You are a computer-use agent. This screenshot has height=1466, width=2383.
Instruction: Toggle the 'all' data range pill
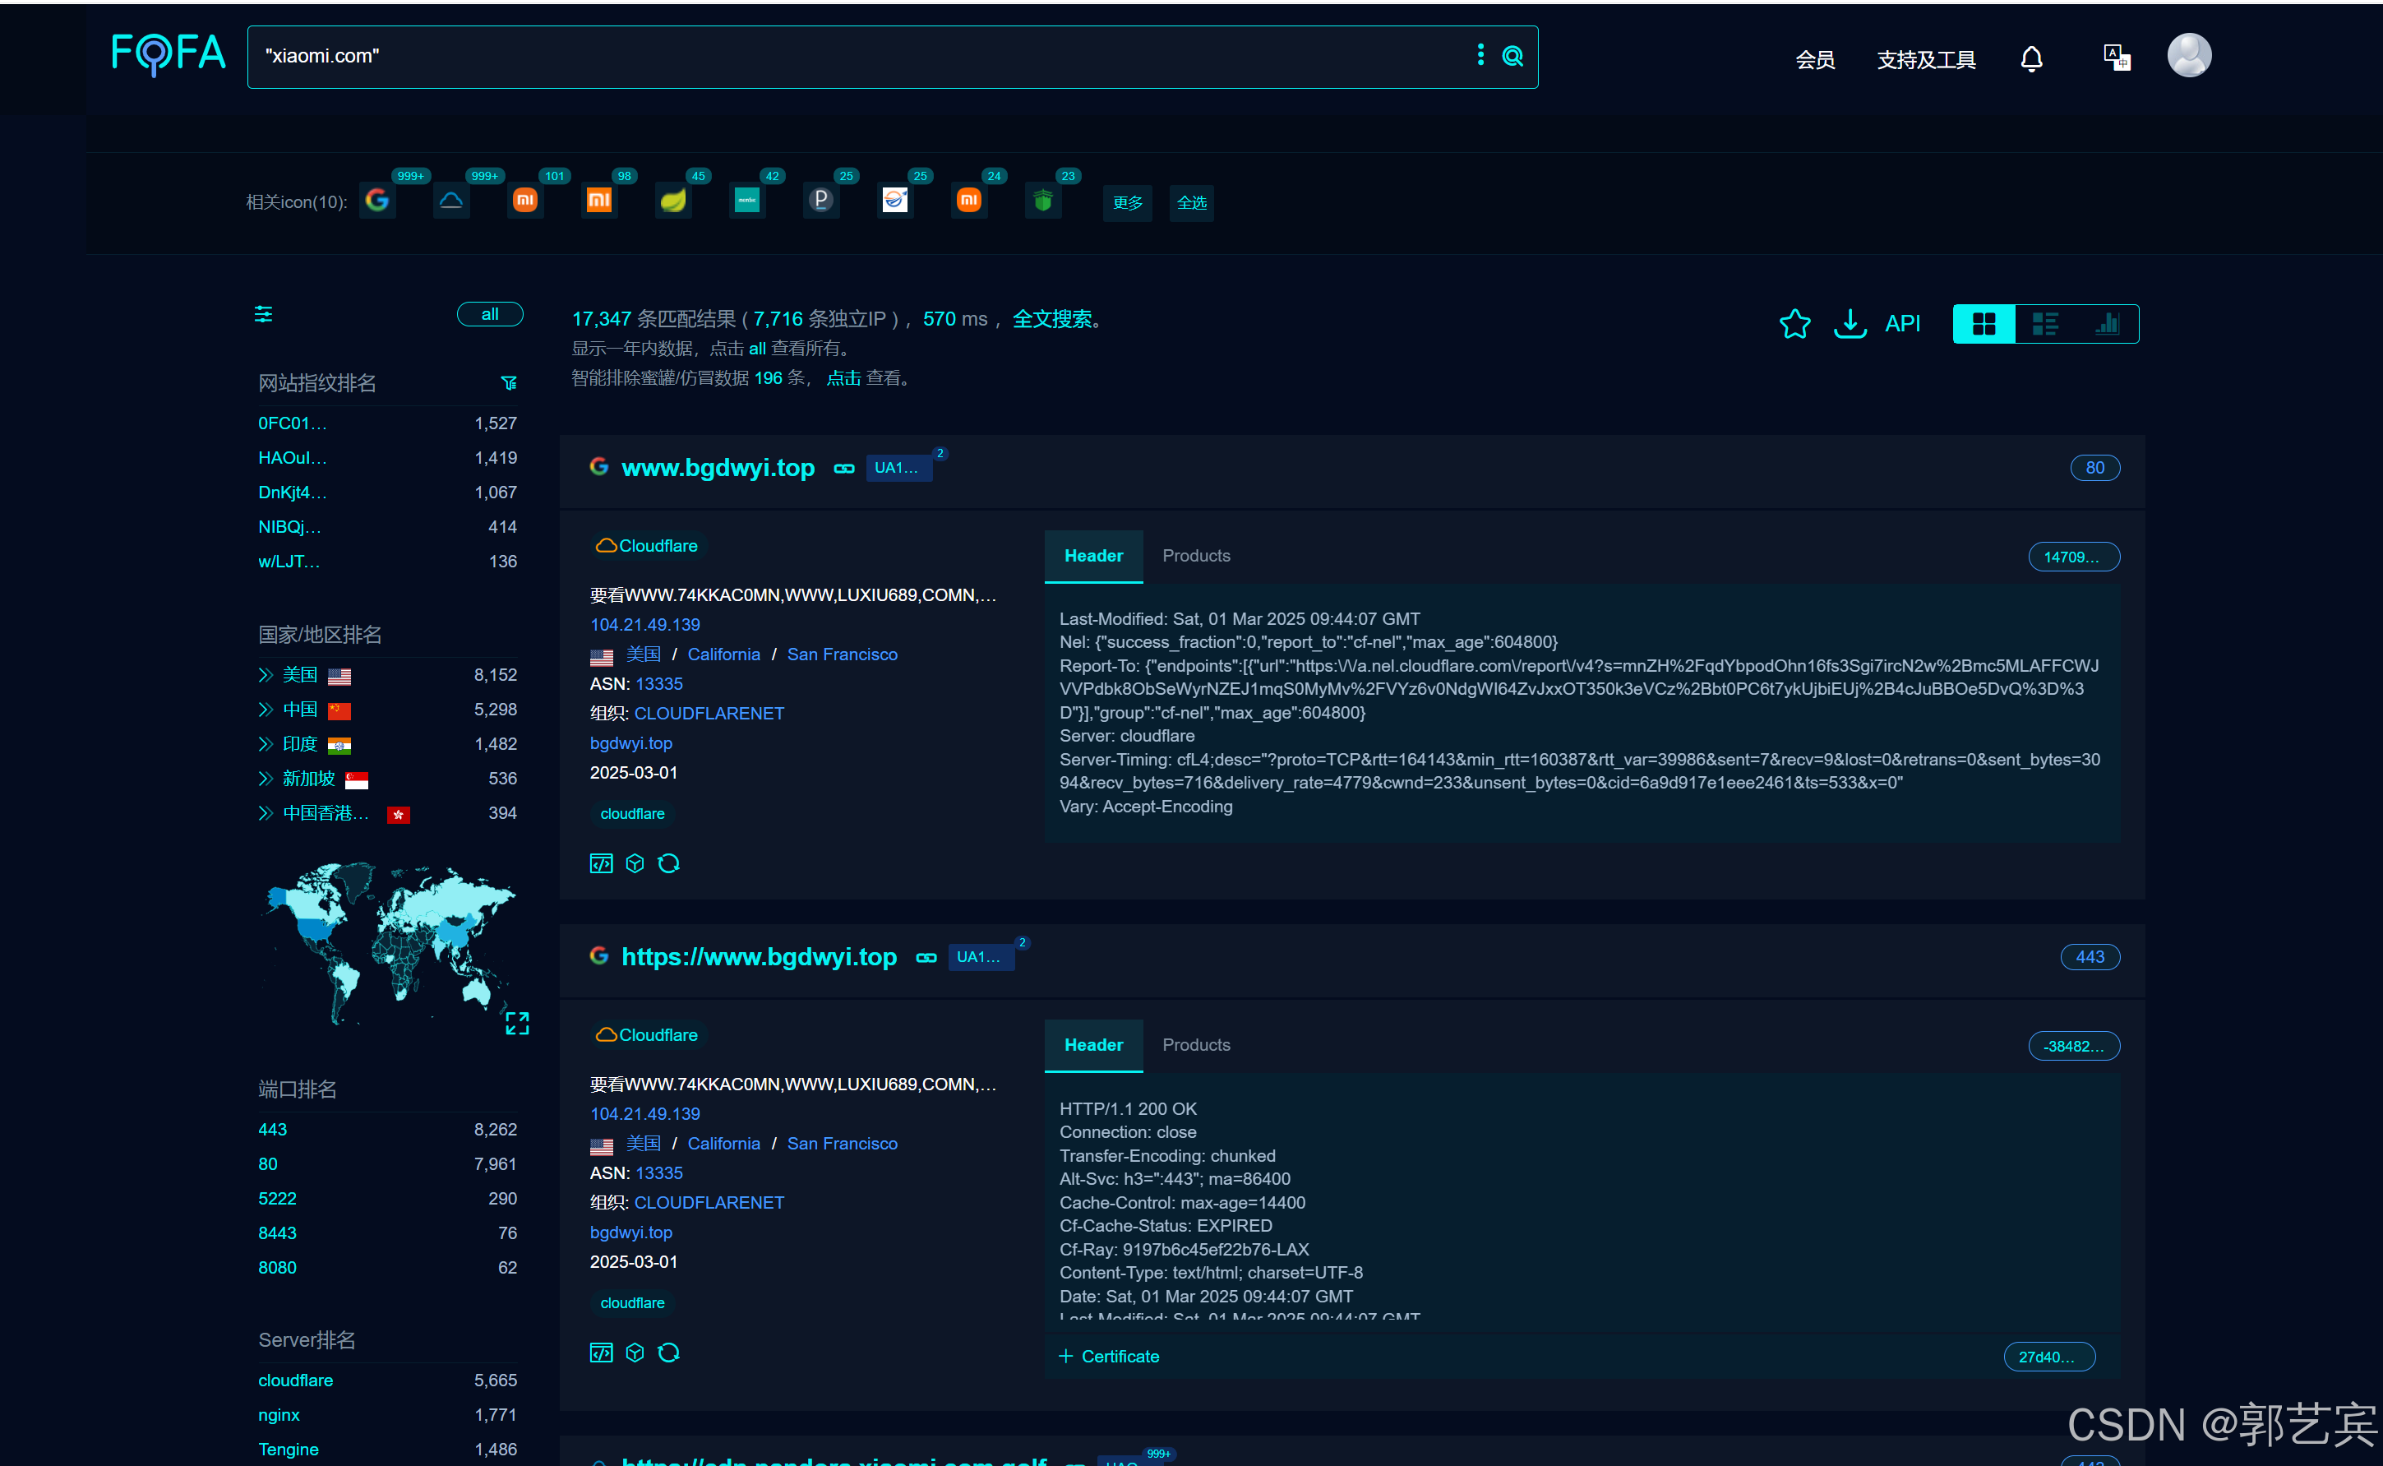click(x=489, y=314)
